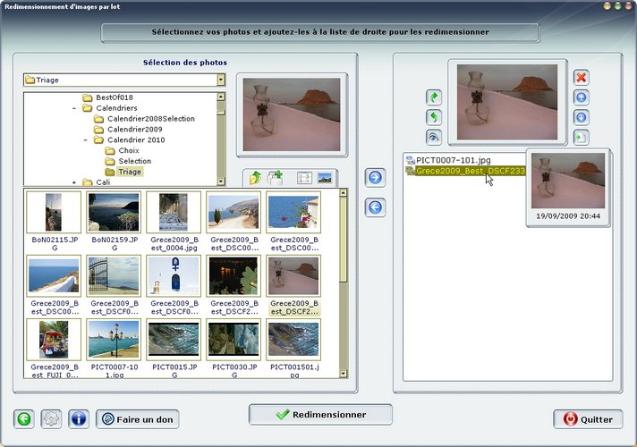Toggle the eye preview icon

434,137
